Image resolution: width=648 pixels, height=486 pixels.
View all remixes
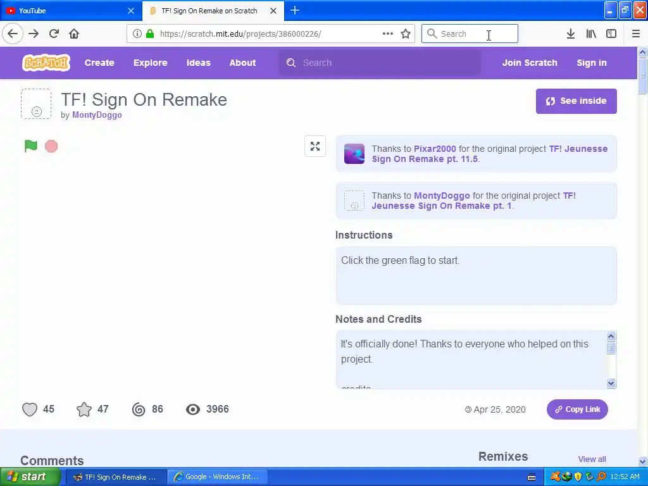pos(592,459)
